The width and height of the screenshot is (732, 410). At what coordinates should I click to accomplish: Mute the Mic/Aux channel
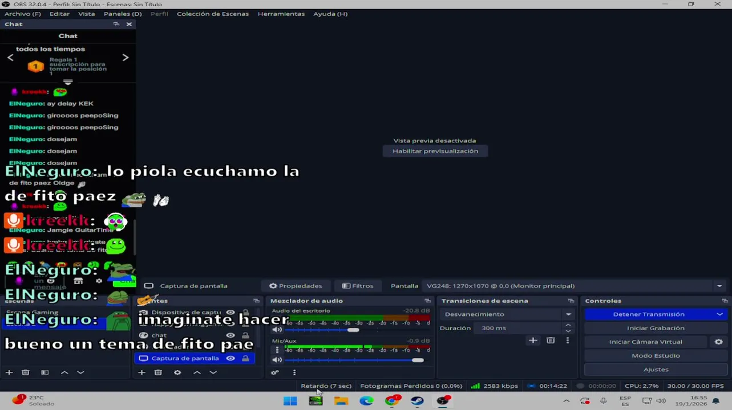tap(277, 360)
